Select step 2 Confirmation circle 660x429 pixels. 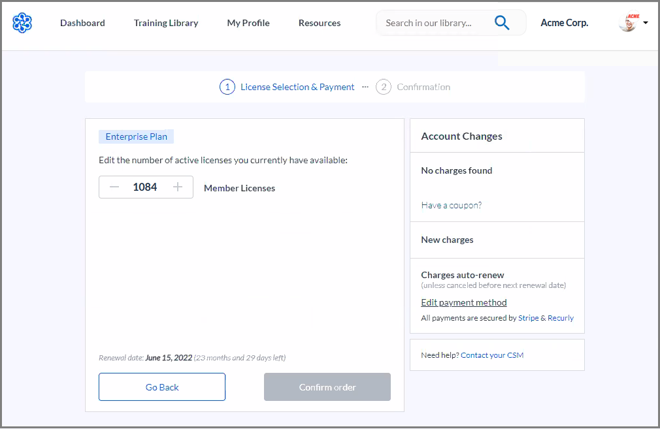384,87
